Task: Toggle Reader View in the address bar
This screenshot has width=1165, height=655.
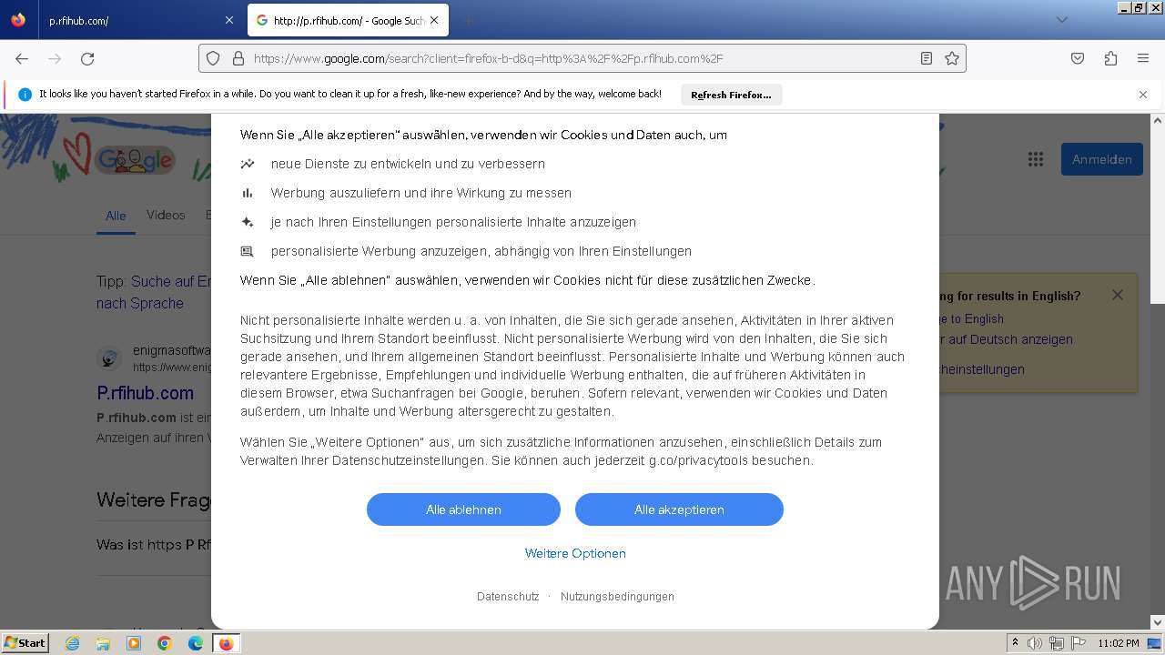Action: [927, 58]
